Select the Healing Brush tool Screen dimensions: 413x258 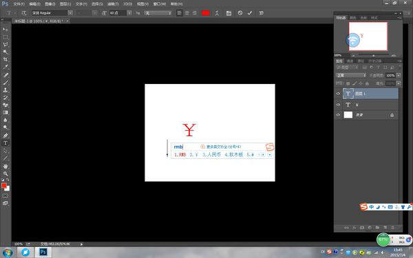[x=6, y=75]
